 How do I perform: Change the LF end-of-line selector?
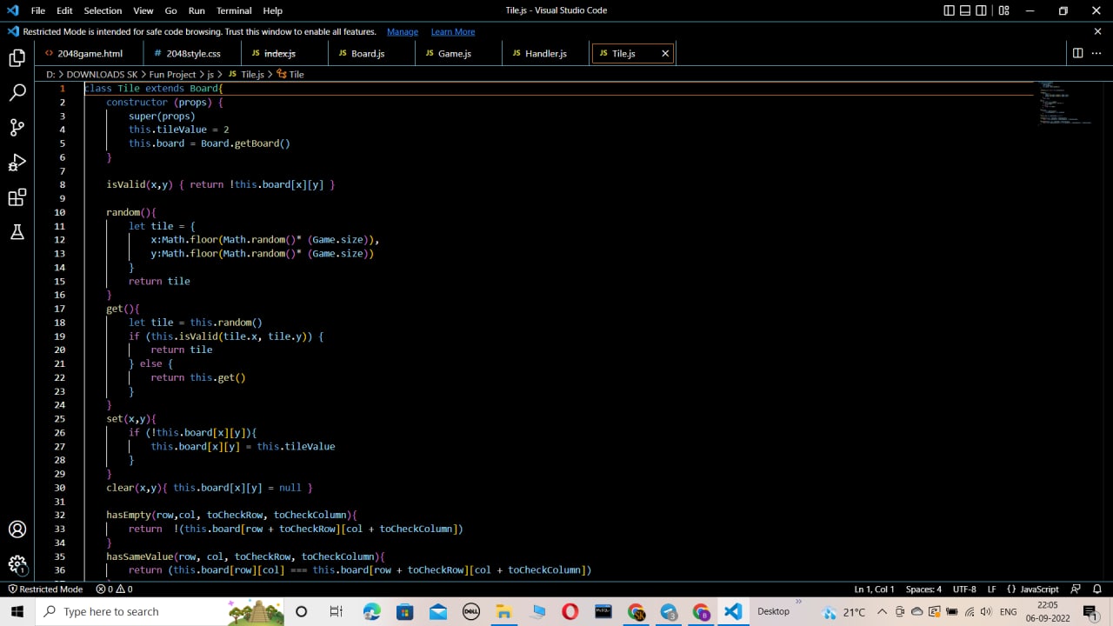(991, 589)
